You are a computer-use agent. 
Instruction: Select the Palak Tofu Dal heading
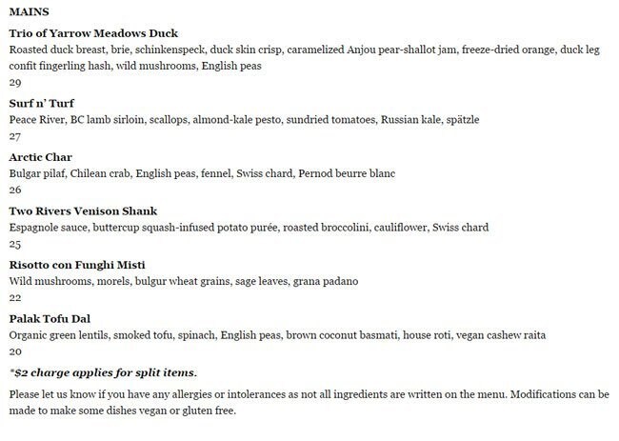50,319
